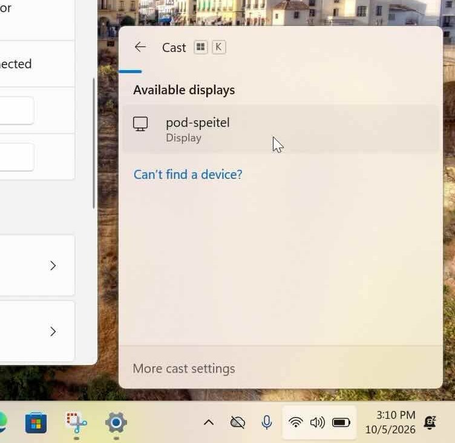
Task: Click the K key hint in Cast header
Action: tap(219, 47)
